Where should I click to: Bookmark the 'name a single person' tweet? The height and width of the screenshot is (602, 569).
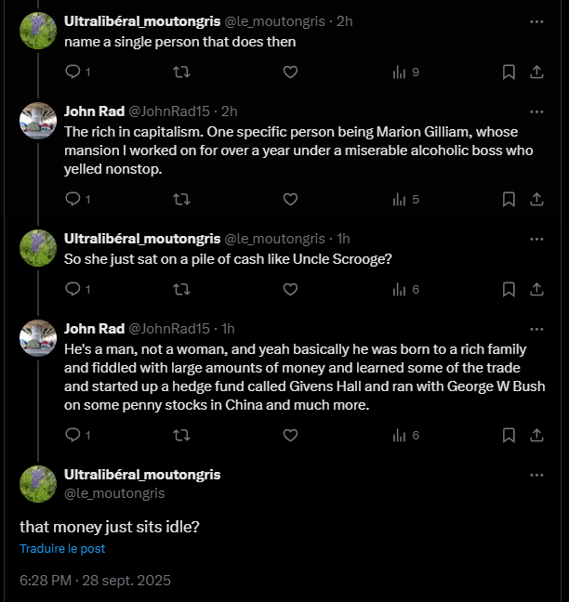[509, 72]
